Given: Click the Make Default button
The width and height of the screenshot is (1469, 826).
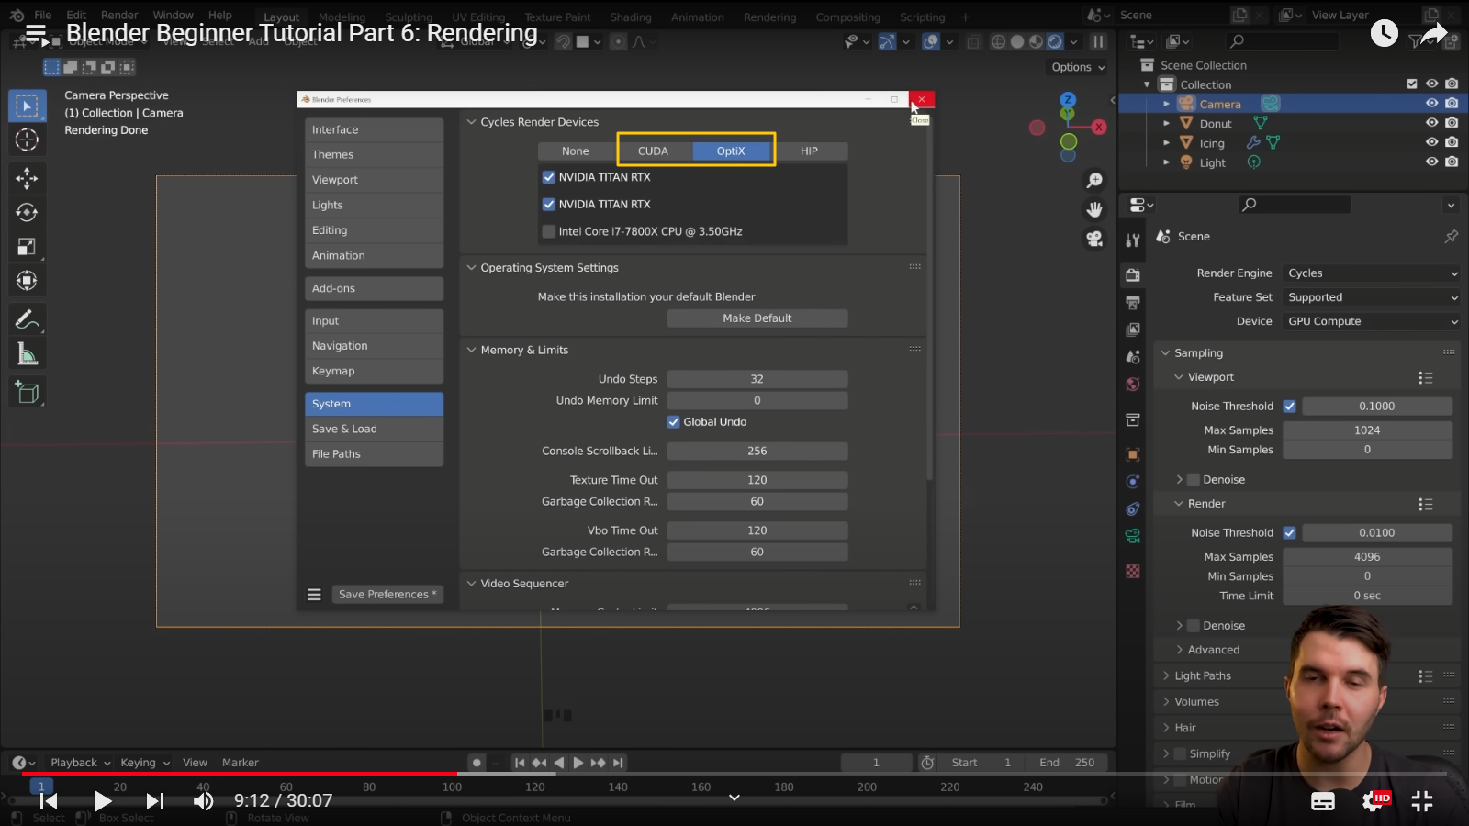Looking at the screenshot, I should pyautogui.click(x=757, y=318).
